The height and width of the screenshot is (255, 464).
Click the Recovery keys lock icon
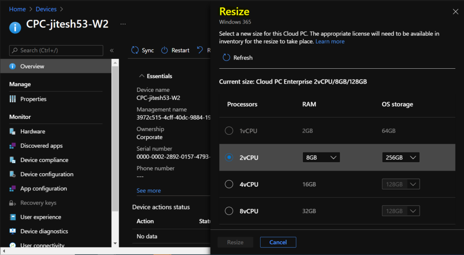click(12, 203)
